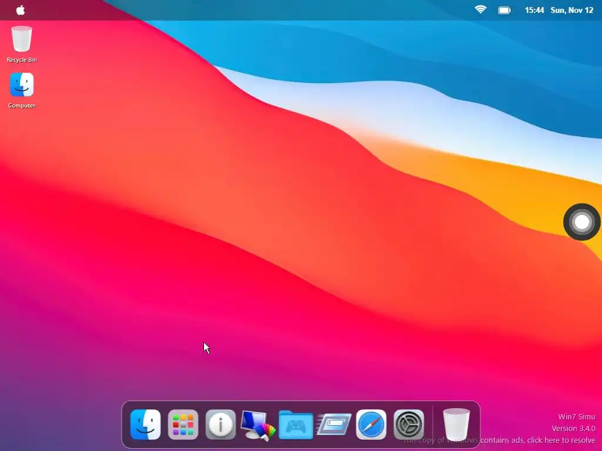Open the Run dialog icon in dock
The image size is (602, 451).
pos(334,425)
